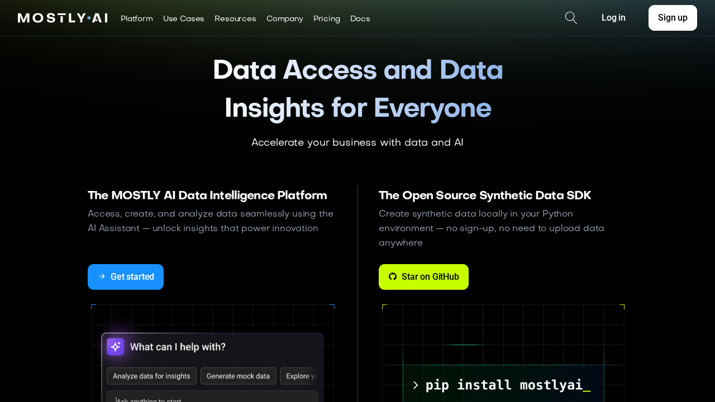Click the GitHub logo in the green button
Image resolution: width=715 pixels, height=402 pixels.
(393, 277)
